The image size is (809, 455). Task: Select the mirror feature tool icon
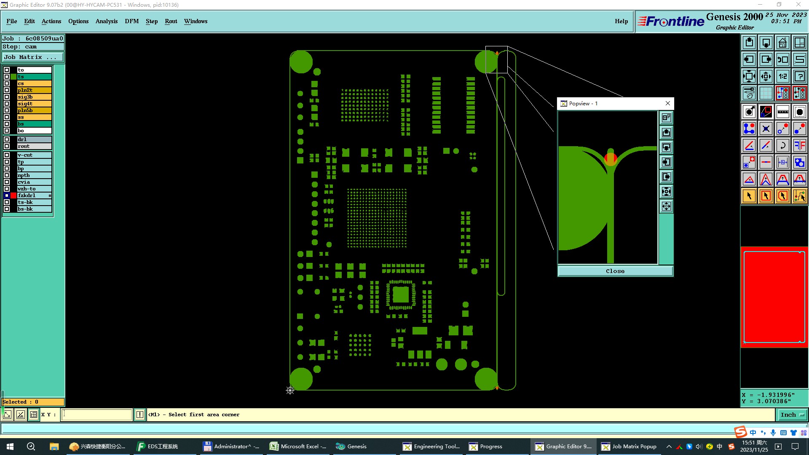[799, 145]
